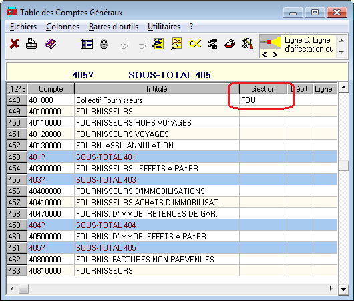Select FOURNIS. D'IMMOB. EFFETS A PAYER row
Viewport: 354px width, 301px height.
pos(172,237)
